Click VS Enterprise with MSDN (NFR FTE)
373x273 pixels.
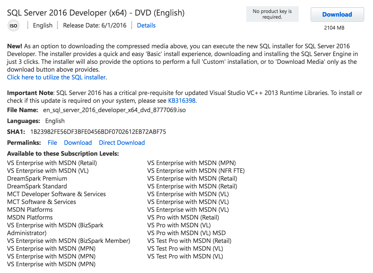(196, 171)
